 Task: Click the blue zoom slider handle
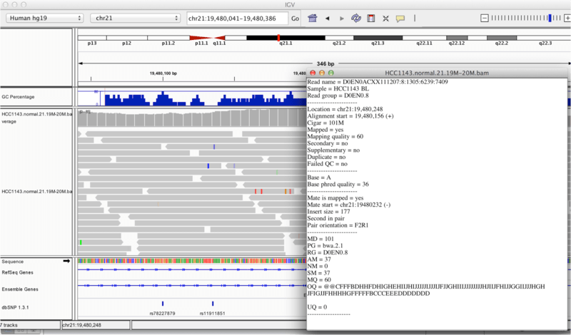point(550,18)
